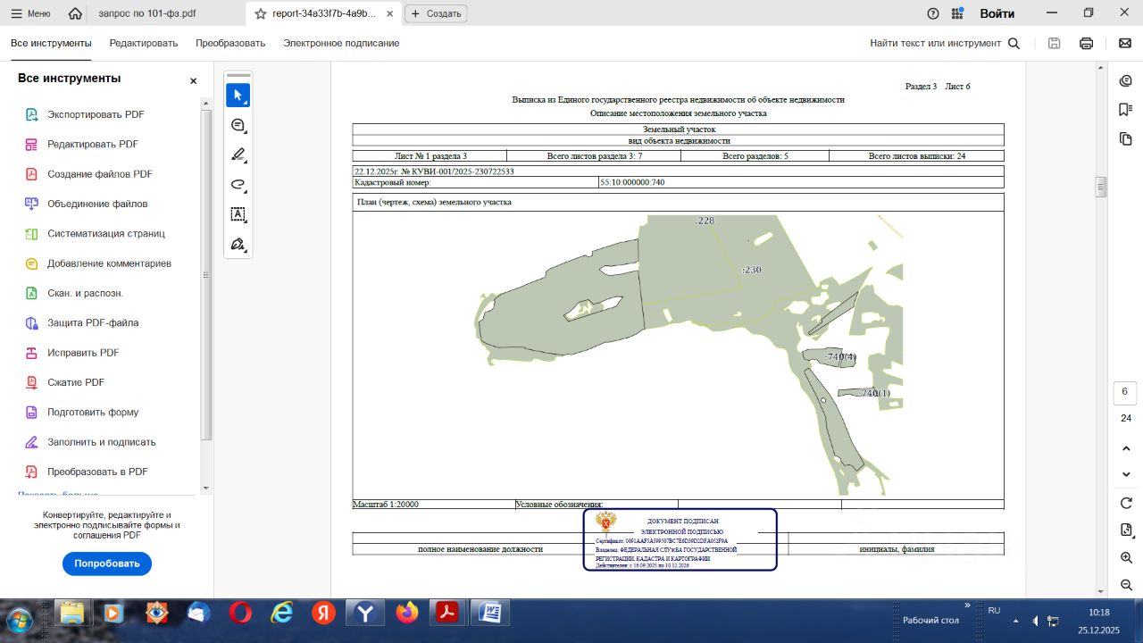Viewport: 1143px width, 643px height.
Task: Switch to the запрос по 101-фз.pdf tab
Action: point(146,13)
